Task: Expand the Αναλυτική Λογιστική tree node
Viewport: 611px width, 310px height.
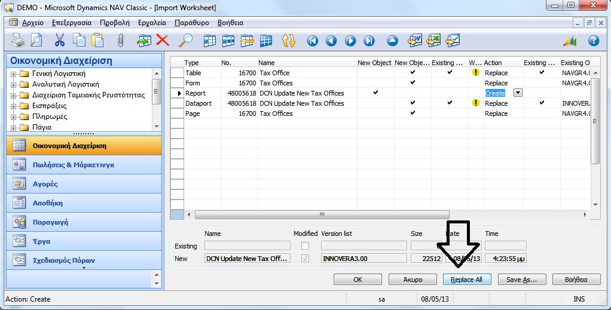Action: [14, 84]
